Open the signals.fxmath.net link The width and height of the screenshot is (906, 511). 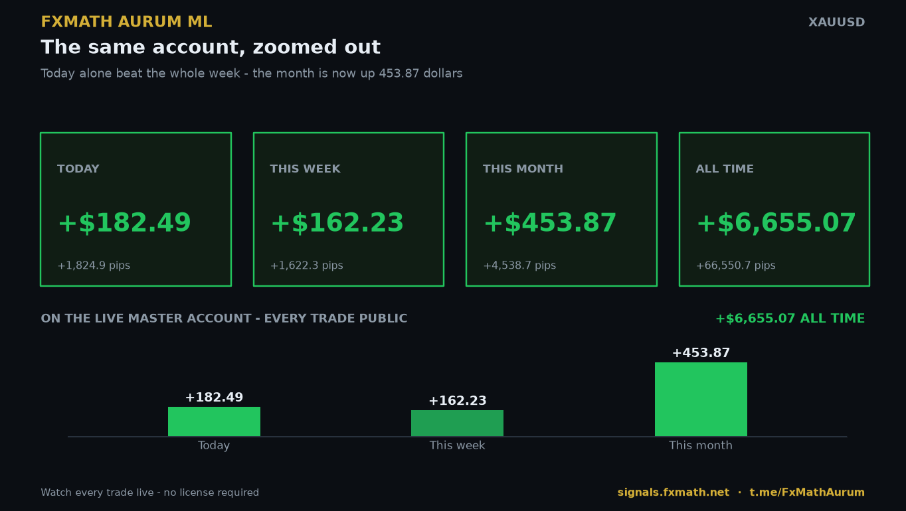tap(674, 493)
